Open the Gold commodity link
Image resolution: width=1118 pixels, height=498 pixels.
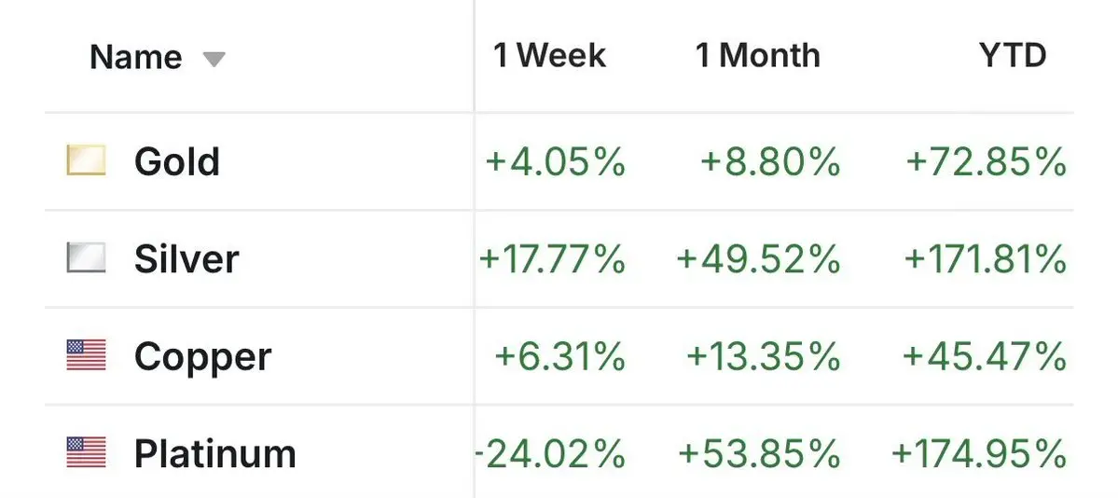(x=177, y=161)
